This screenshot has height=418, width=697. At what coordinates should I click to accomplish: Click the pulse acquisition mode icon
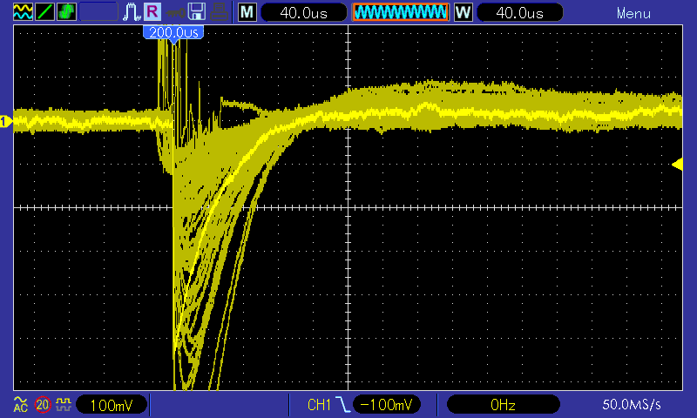132,12
